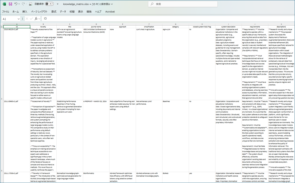This screenshot has height=183, width=295.
Task: Open the ホーム ribbon tab
Action: tap(16, 12)
